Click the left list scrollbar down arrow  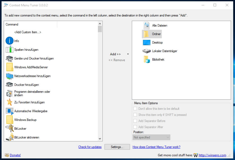coord(100,138)
